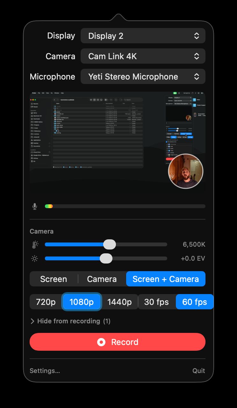This screenshot has width=237, height=408.
Task: Choose 1080p resolution
Action: 82,302
